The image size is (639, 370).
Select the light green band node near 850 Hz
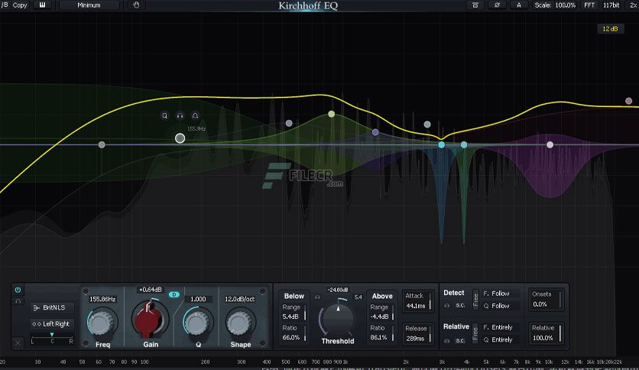pyautogui.click(x=331, y=114)
